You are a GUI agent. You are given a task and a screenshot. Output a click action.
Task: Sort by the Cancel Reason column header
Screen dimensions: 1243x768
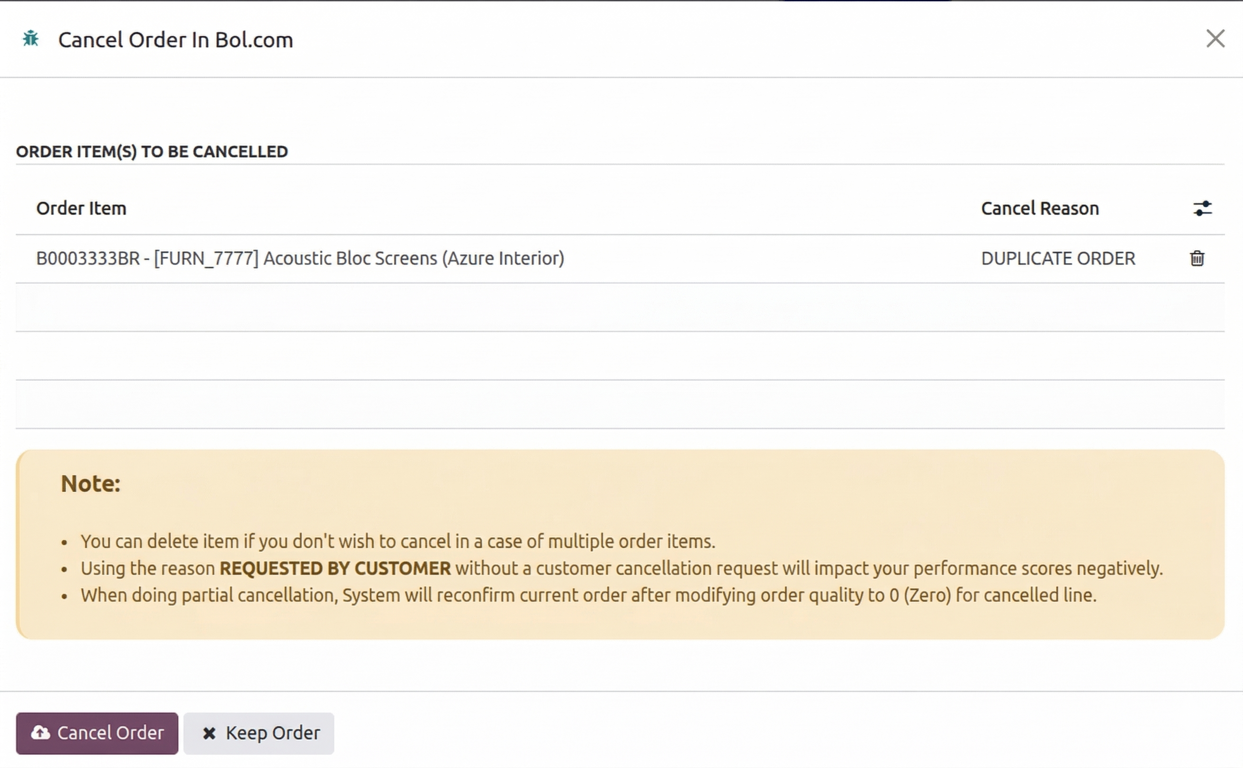coord(1040,208)
